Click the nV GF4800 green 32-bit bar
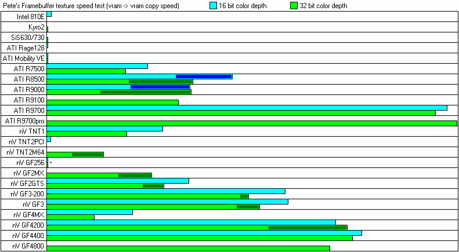 point(189,249)
